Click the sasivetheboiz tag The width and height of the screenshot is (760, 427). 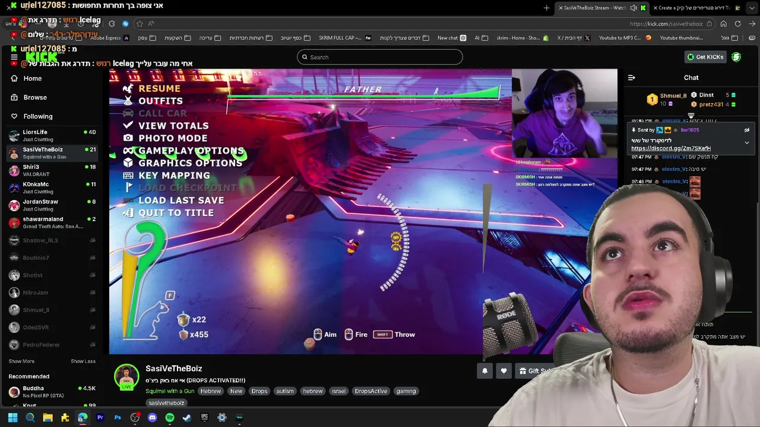(166, 403)
